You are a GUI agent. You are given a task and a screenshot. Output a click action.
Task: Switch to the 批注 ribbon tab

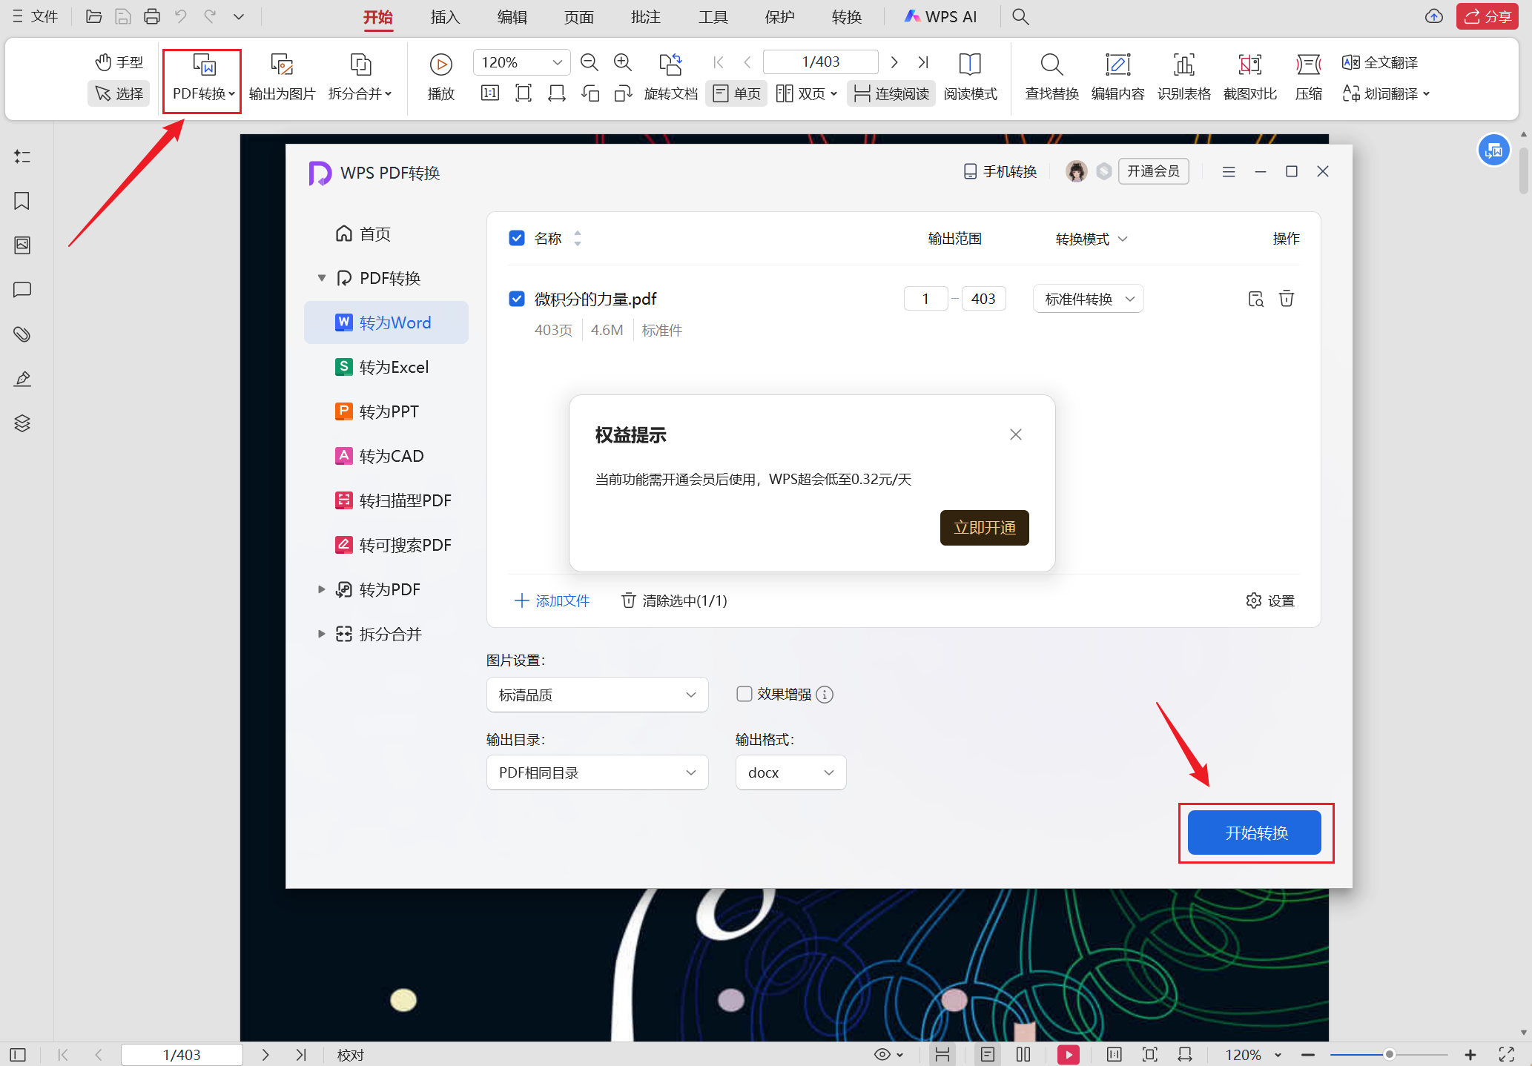point(645,16)
